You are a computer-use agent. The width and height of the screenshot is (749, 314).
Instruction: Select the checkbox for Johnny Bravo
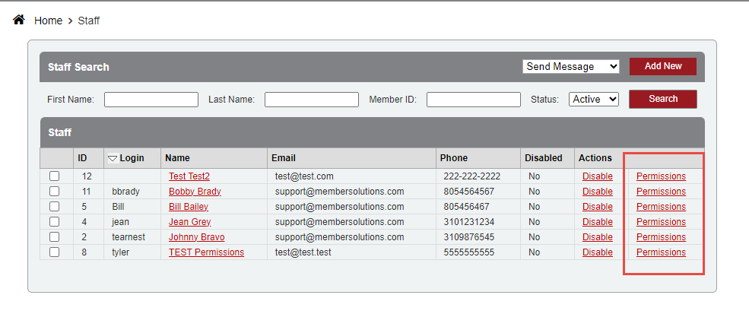[54, 236]
